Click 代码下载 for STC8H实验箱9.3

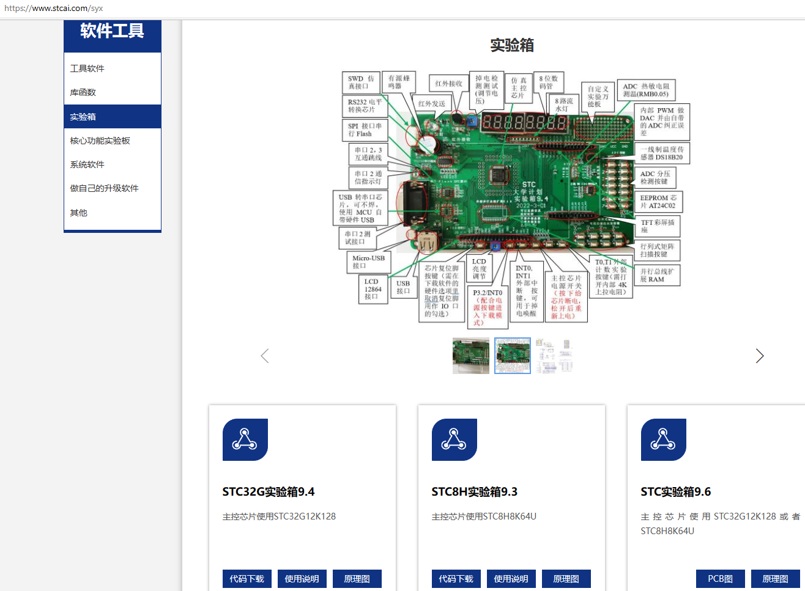click(456, 579)
